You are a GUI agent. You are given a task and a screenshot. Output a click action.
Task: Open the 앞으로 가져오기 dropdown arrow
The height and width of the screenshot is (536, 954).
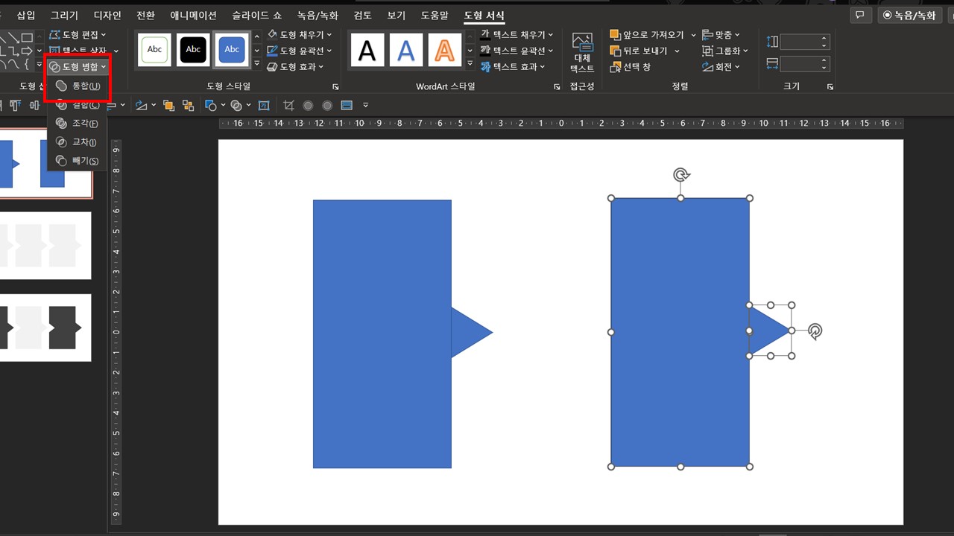coord(693,35)
